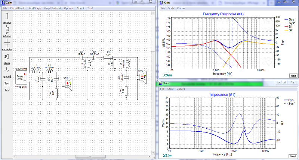Click the 1W (8 ohm) label
This screenshot has height=160, width=299.
click(21, 87)
